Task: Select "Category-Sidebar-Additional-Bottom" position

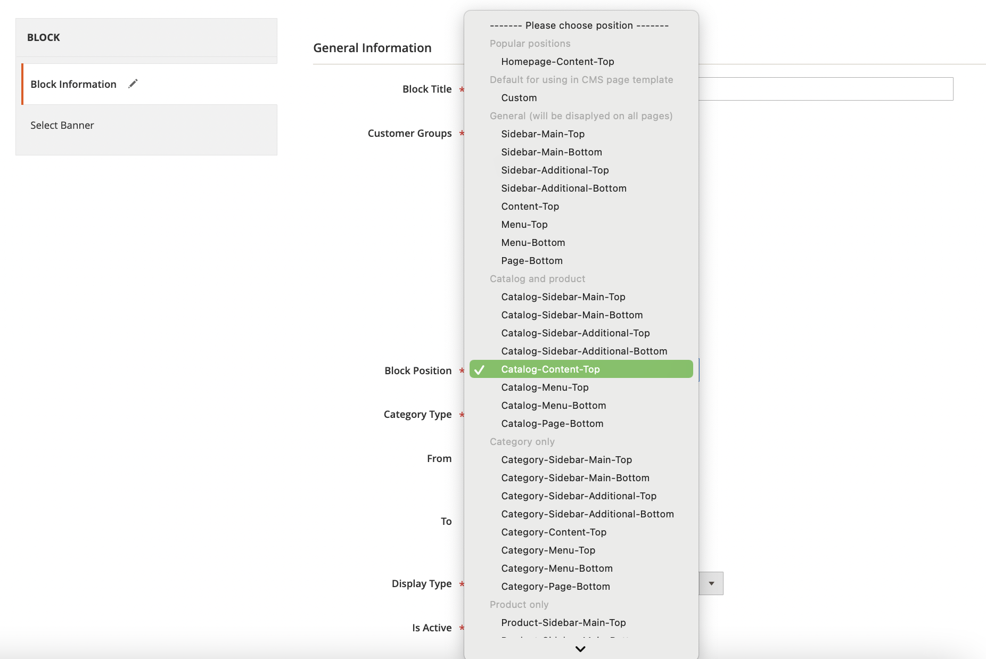Action: tap(587, 514)
